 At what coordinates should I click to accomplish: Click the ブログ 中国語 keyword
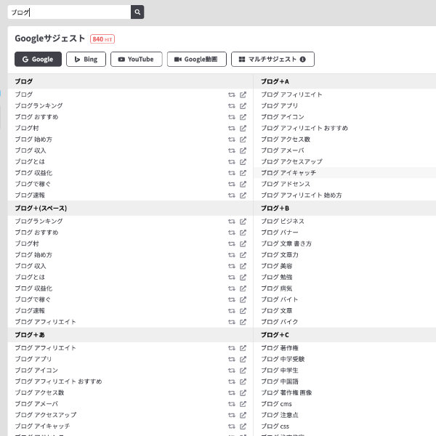(x=280, y=381)
